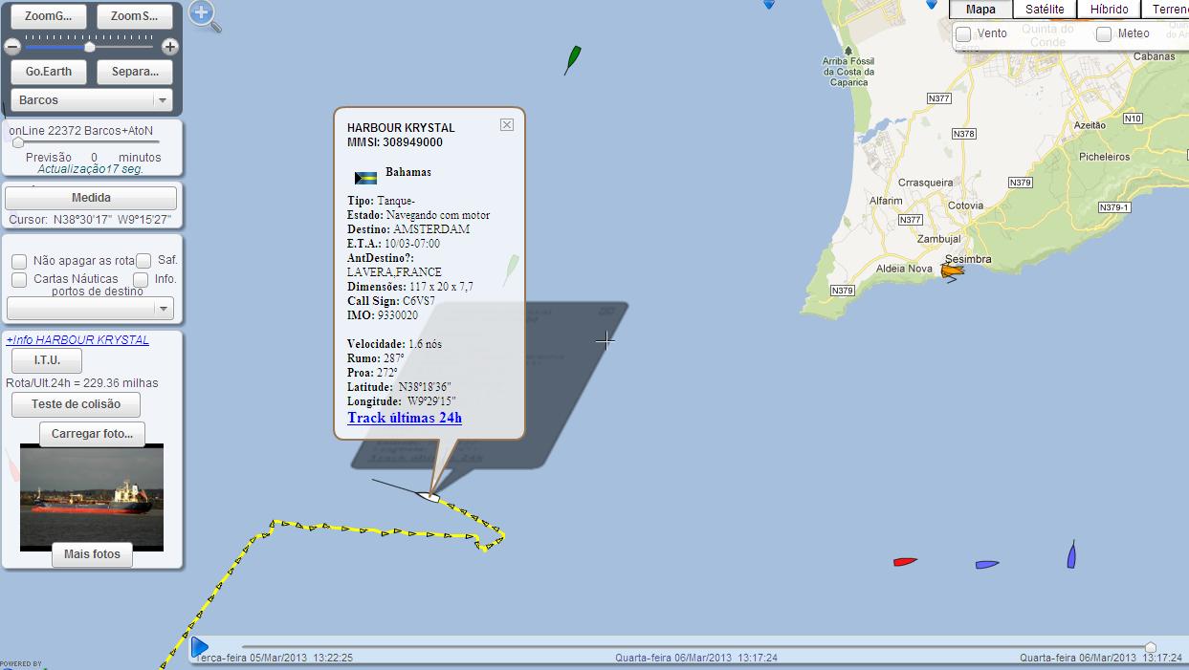Click the HARBOUR KRYSTAL ship photo thumbnail
This screenshot has height=670, width=1189.
click(x=92, y=497)
